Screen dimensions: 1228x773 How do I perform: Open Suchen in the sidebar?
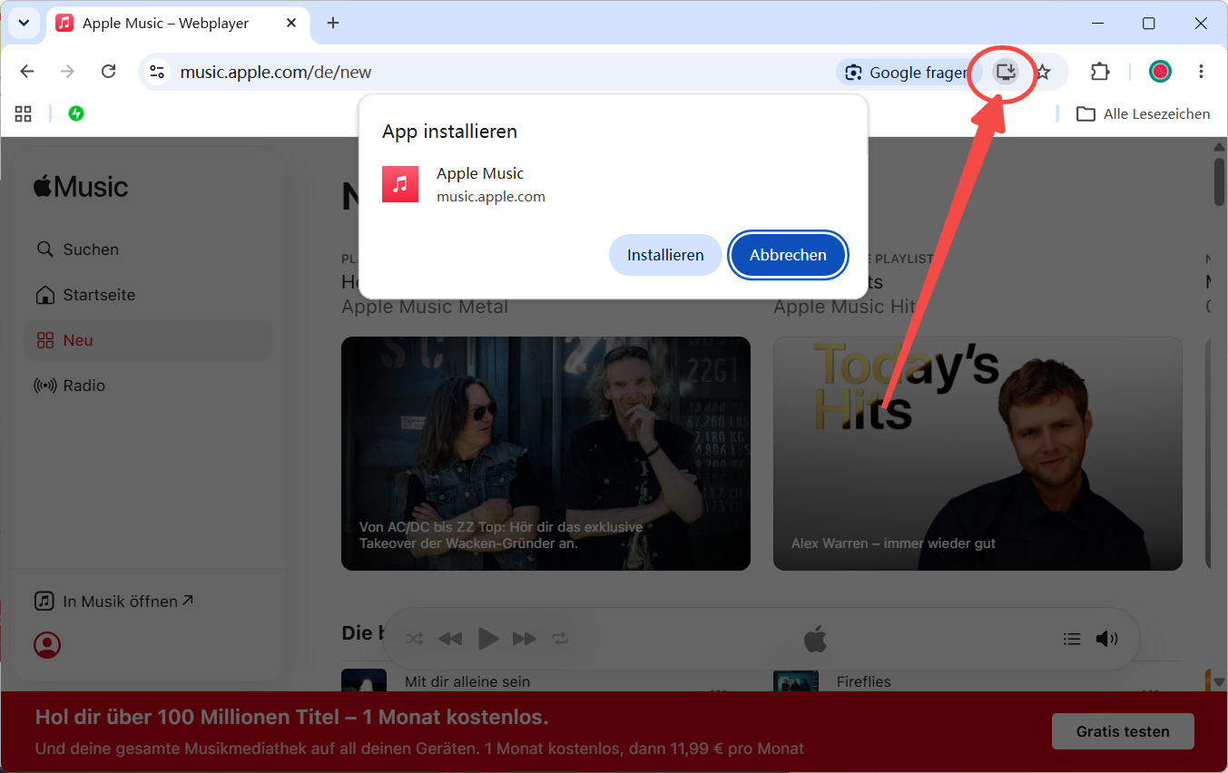(x=148, y=250)
